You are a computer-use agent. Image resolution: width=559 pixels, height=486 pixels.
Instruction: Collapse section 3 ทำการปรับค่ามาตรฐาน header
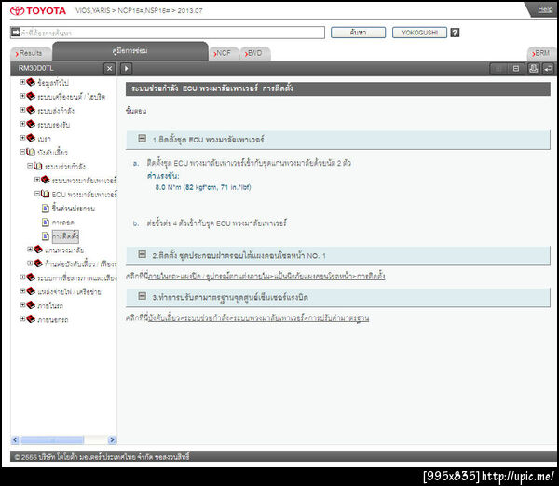143,296
